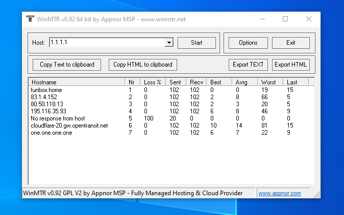Click the Best column header
The height and width of the screenshot is (215, 344).
click(219, 82)
